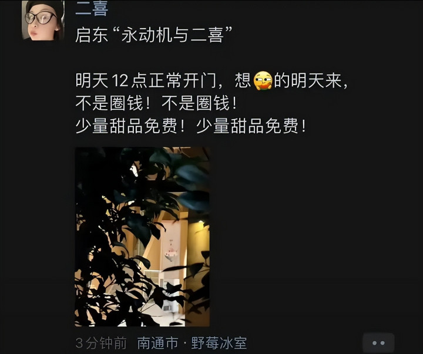Screen dimensions: 423x354
Task: Click the line 明天12点正常开门
Action: [146, 80]
